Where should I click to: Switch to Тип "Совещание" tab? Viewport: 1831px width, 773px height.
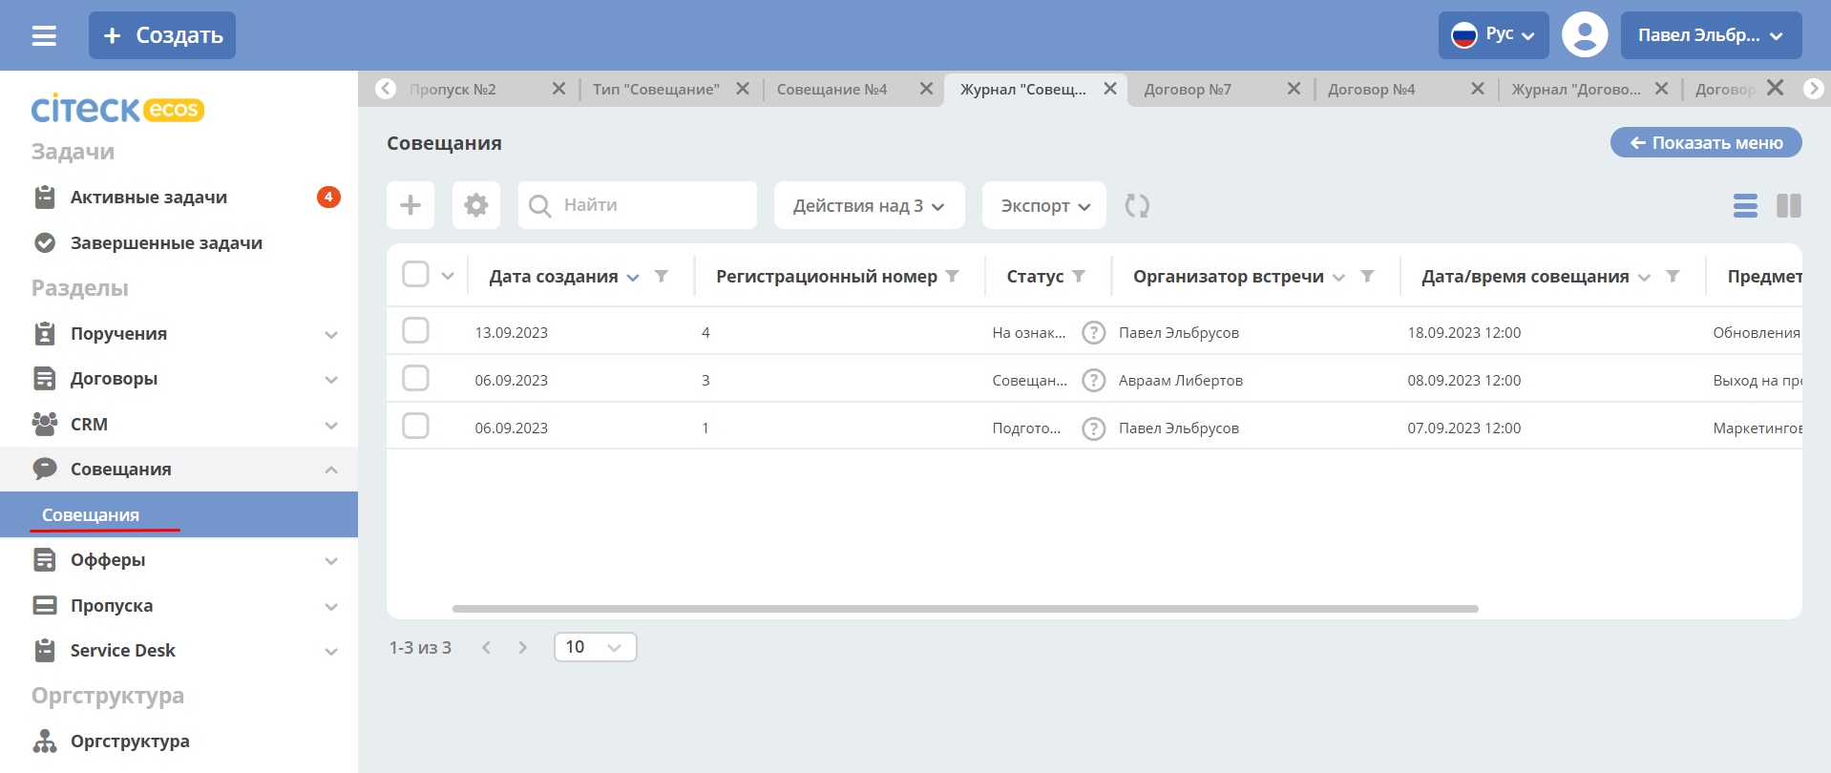(x=656, y=90)
